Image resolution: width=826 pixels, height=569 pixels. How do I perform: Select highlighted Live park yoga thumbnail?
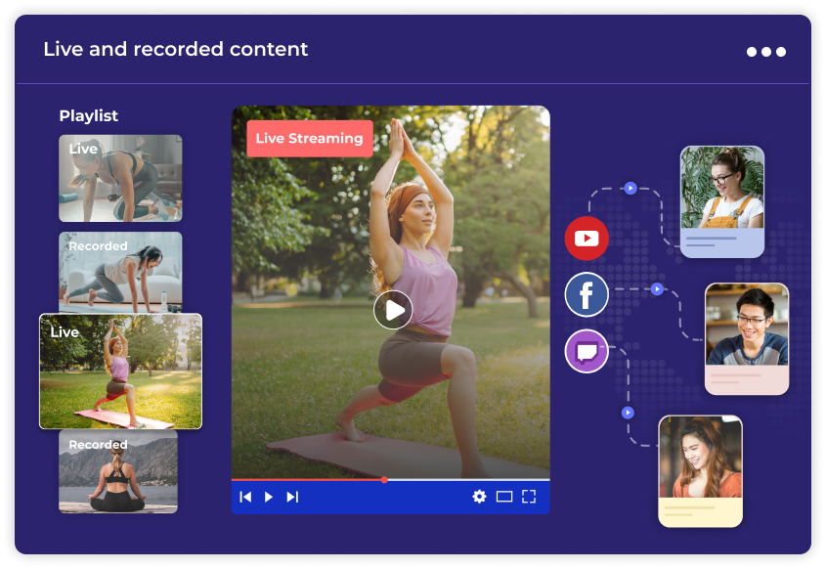tap(120, 371)
